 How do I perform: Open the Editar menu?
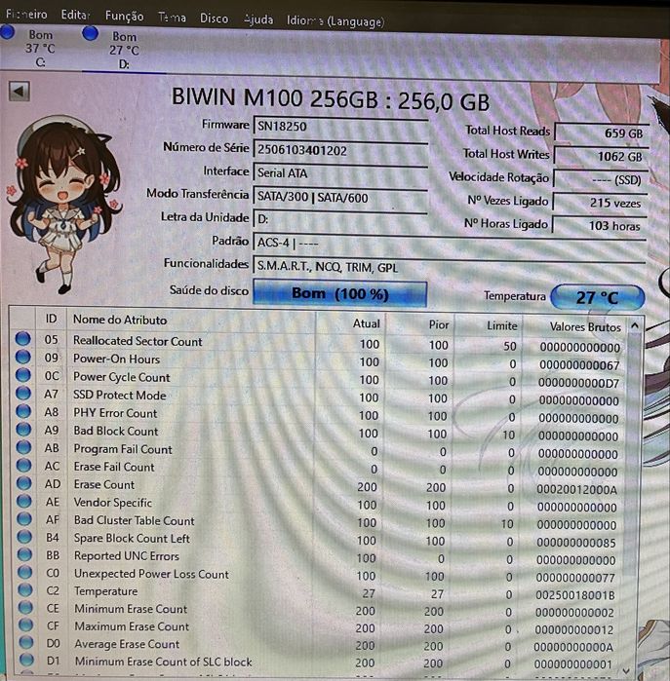point(75,15)
